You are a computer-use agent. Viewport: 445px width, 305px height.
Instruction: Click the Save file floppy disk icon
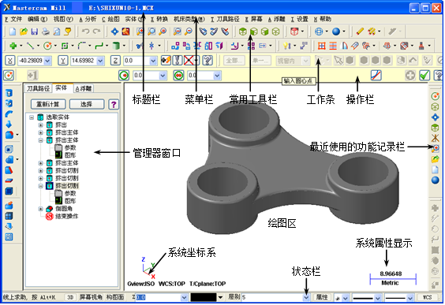point(35,32)
